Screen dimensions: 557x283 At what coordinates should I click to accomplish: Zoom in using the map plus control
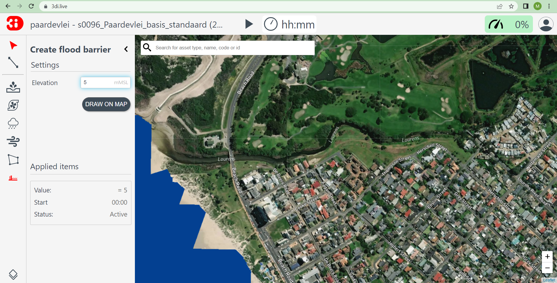click(x=547, y=257)
